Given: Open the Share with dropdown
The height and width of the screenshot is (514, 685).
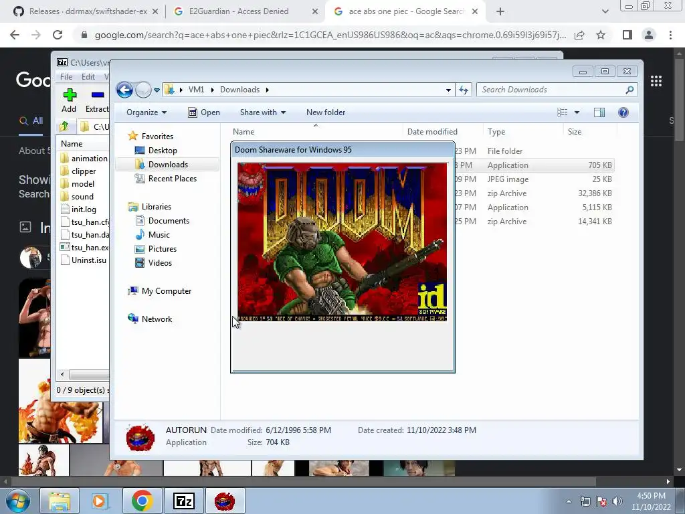Looking at the screenshot, I should (262, 112).
